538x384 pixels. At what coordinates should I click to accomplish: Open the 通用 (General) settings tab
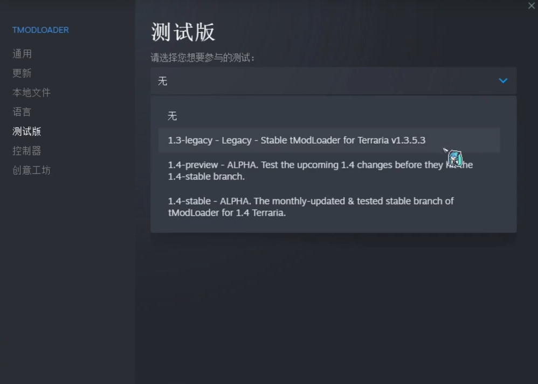22,54
